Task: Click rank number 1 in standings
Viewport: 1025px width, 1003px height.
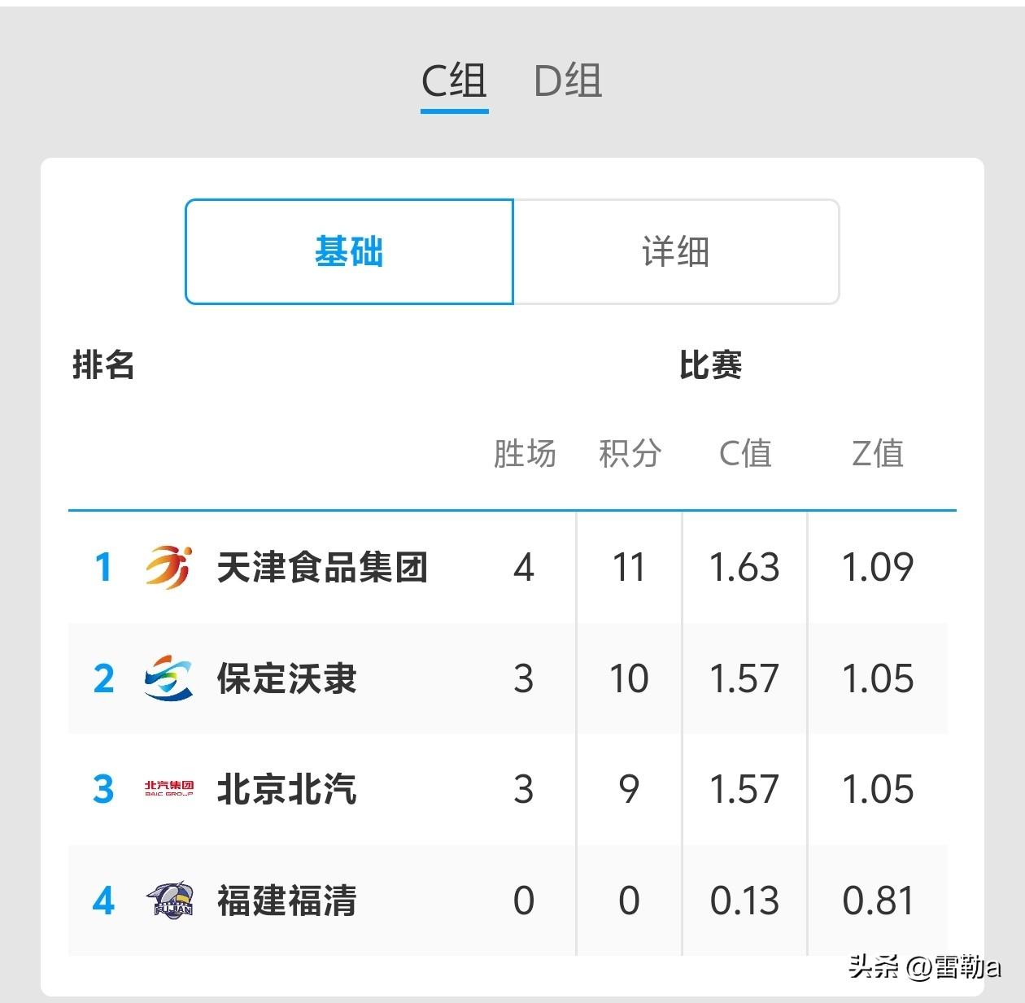Action: 102,567
